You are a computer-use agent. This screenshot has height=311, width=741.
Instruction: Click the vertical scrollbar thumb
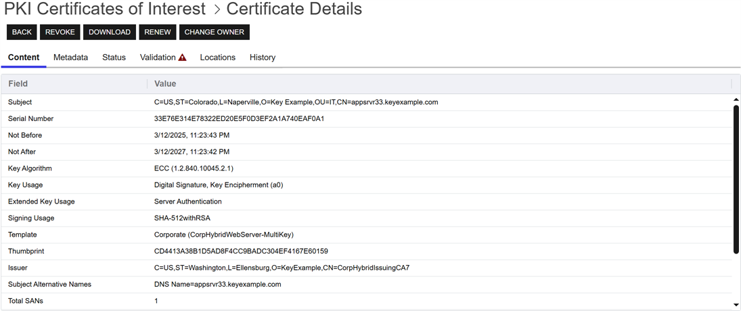pos(736,179)
